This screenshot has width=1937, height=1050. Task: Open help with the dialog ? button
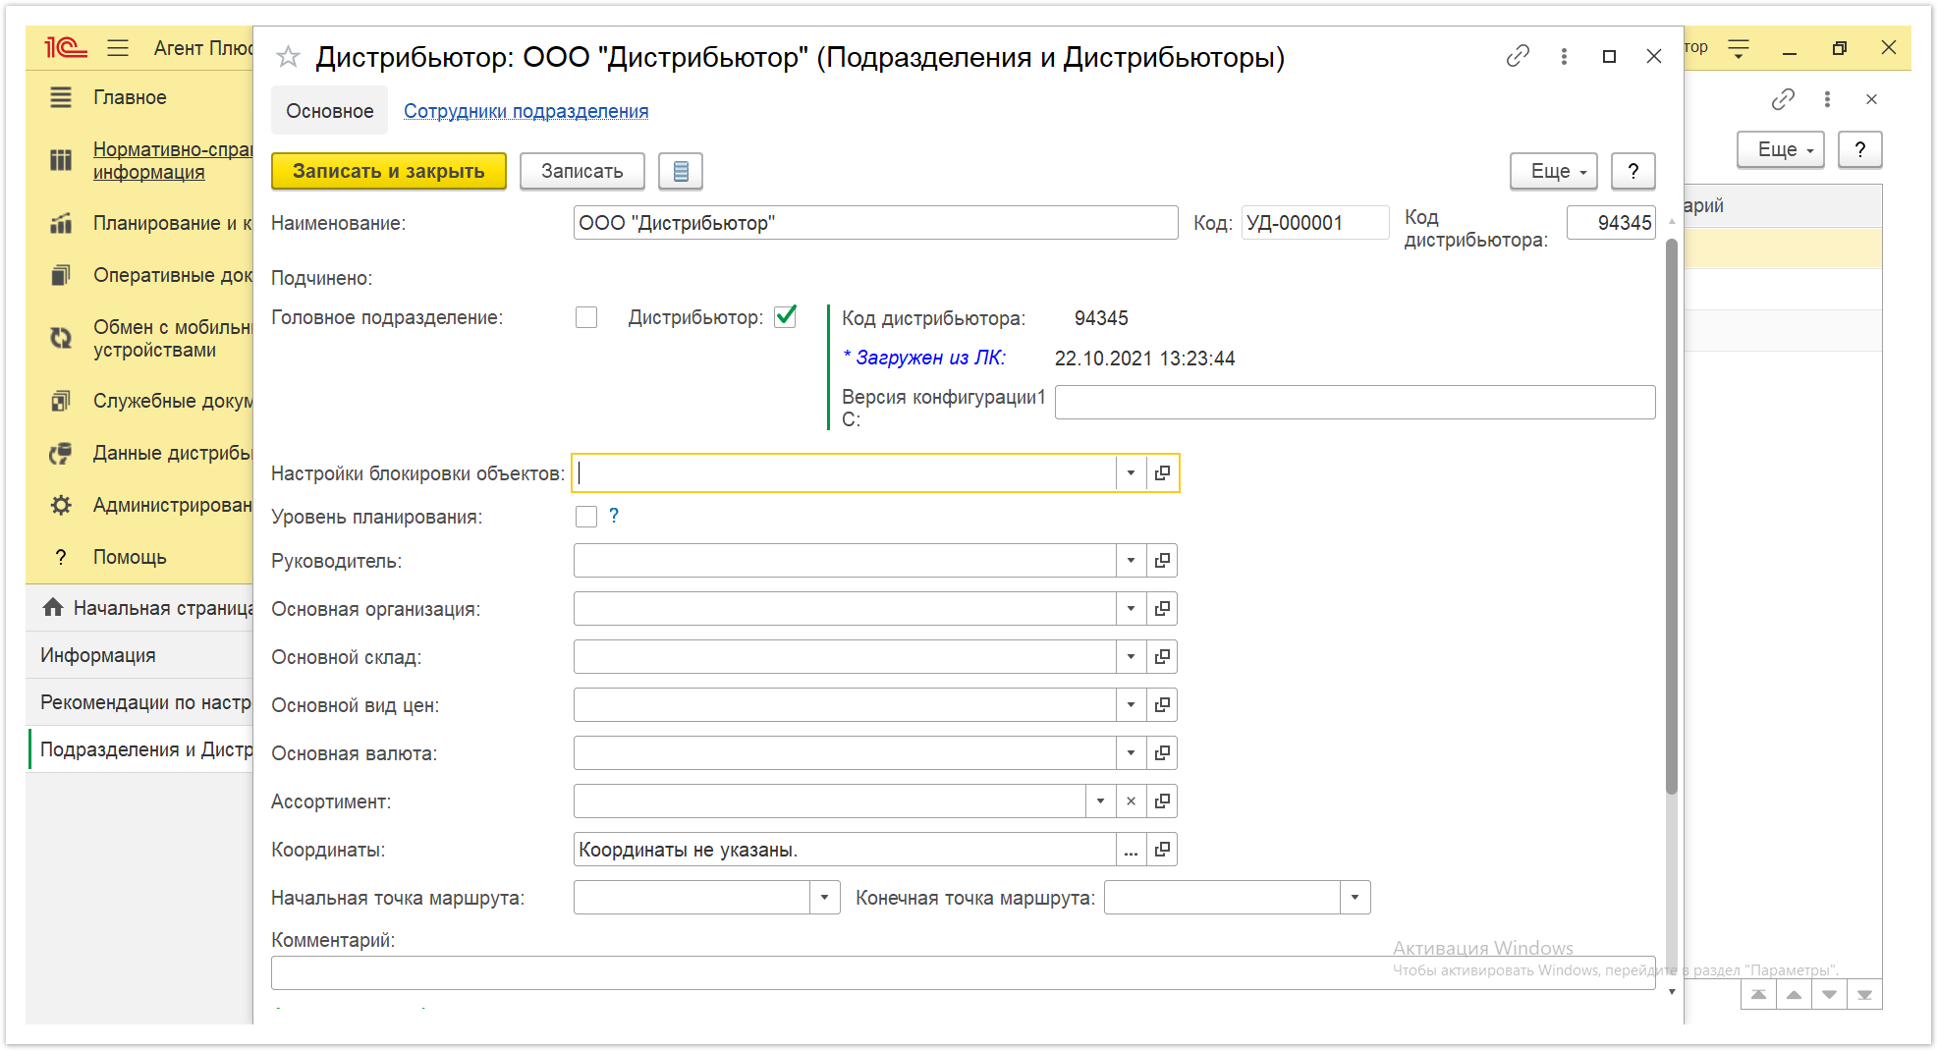[1633, 171]
